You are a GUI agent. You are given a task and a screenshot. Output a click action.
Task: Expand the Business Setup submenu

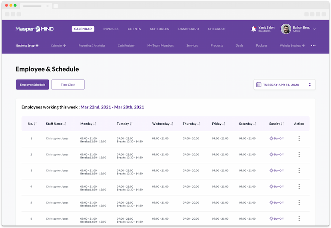click(37, 46)
